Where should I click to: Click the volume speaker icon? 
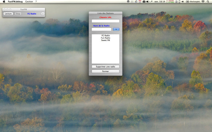tap(183, 2)
